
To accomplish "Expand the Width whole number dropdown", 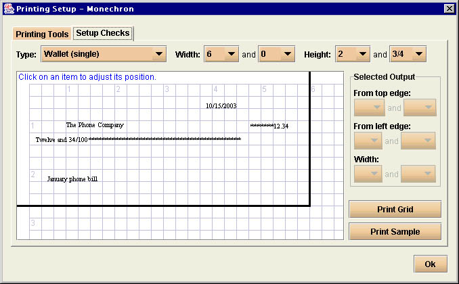I will click(x=221, y=53).
